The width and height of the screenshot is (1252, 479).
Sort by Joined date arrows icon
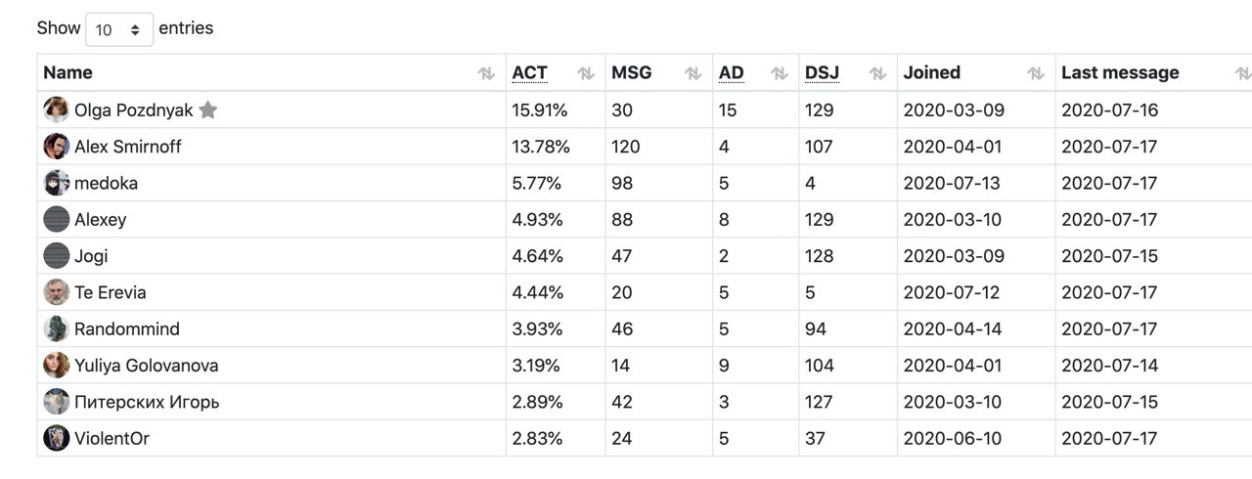pos(1036,73)
